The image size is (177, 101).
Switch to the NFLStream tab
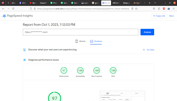point(116,3)
